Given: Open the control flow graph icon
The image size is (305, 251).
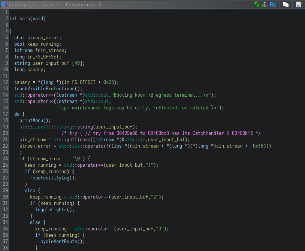Looking at the screenshot, I should pos(265,4).
